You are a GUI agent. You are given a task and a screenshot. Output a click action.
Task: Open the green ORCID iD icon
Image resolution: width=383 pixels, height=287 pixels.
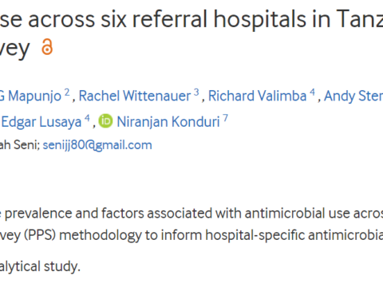pos(106,121)
